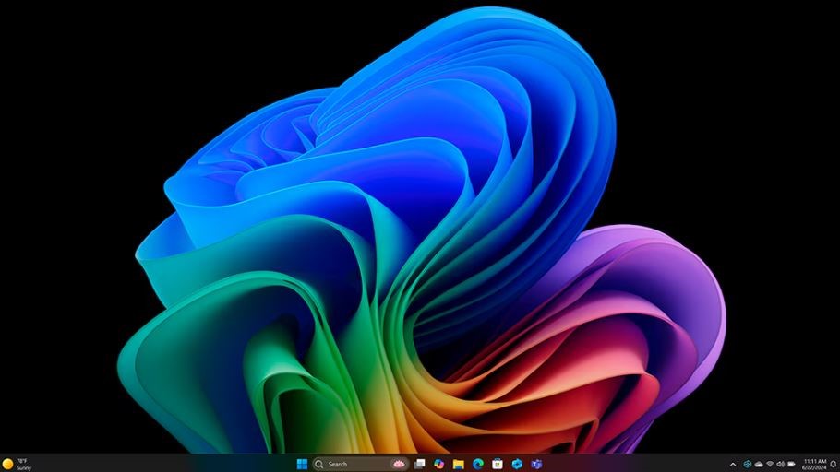
Task: Expand the hidden system tray icons chevron
Action: pyautogui.click(x=734, y=464)
